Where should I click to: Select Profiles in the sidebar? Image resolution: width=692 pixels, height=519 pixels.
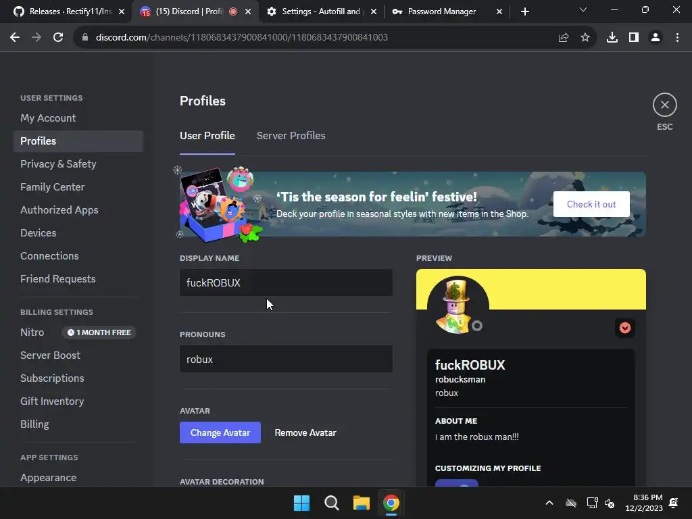click(78, 141)
